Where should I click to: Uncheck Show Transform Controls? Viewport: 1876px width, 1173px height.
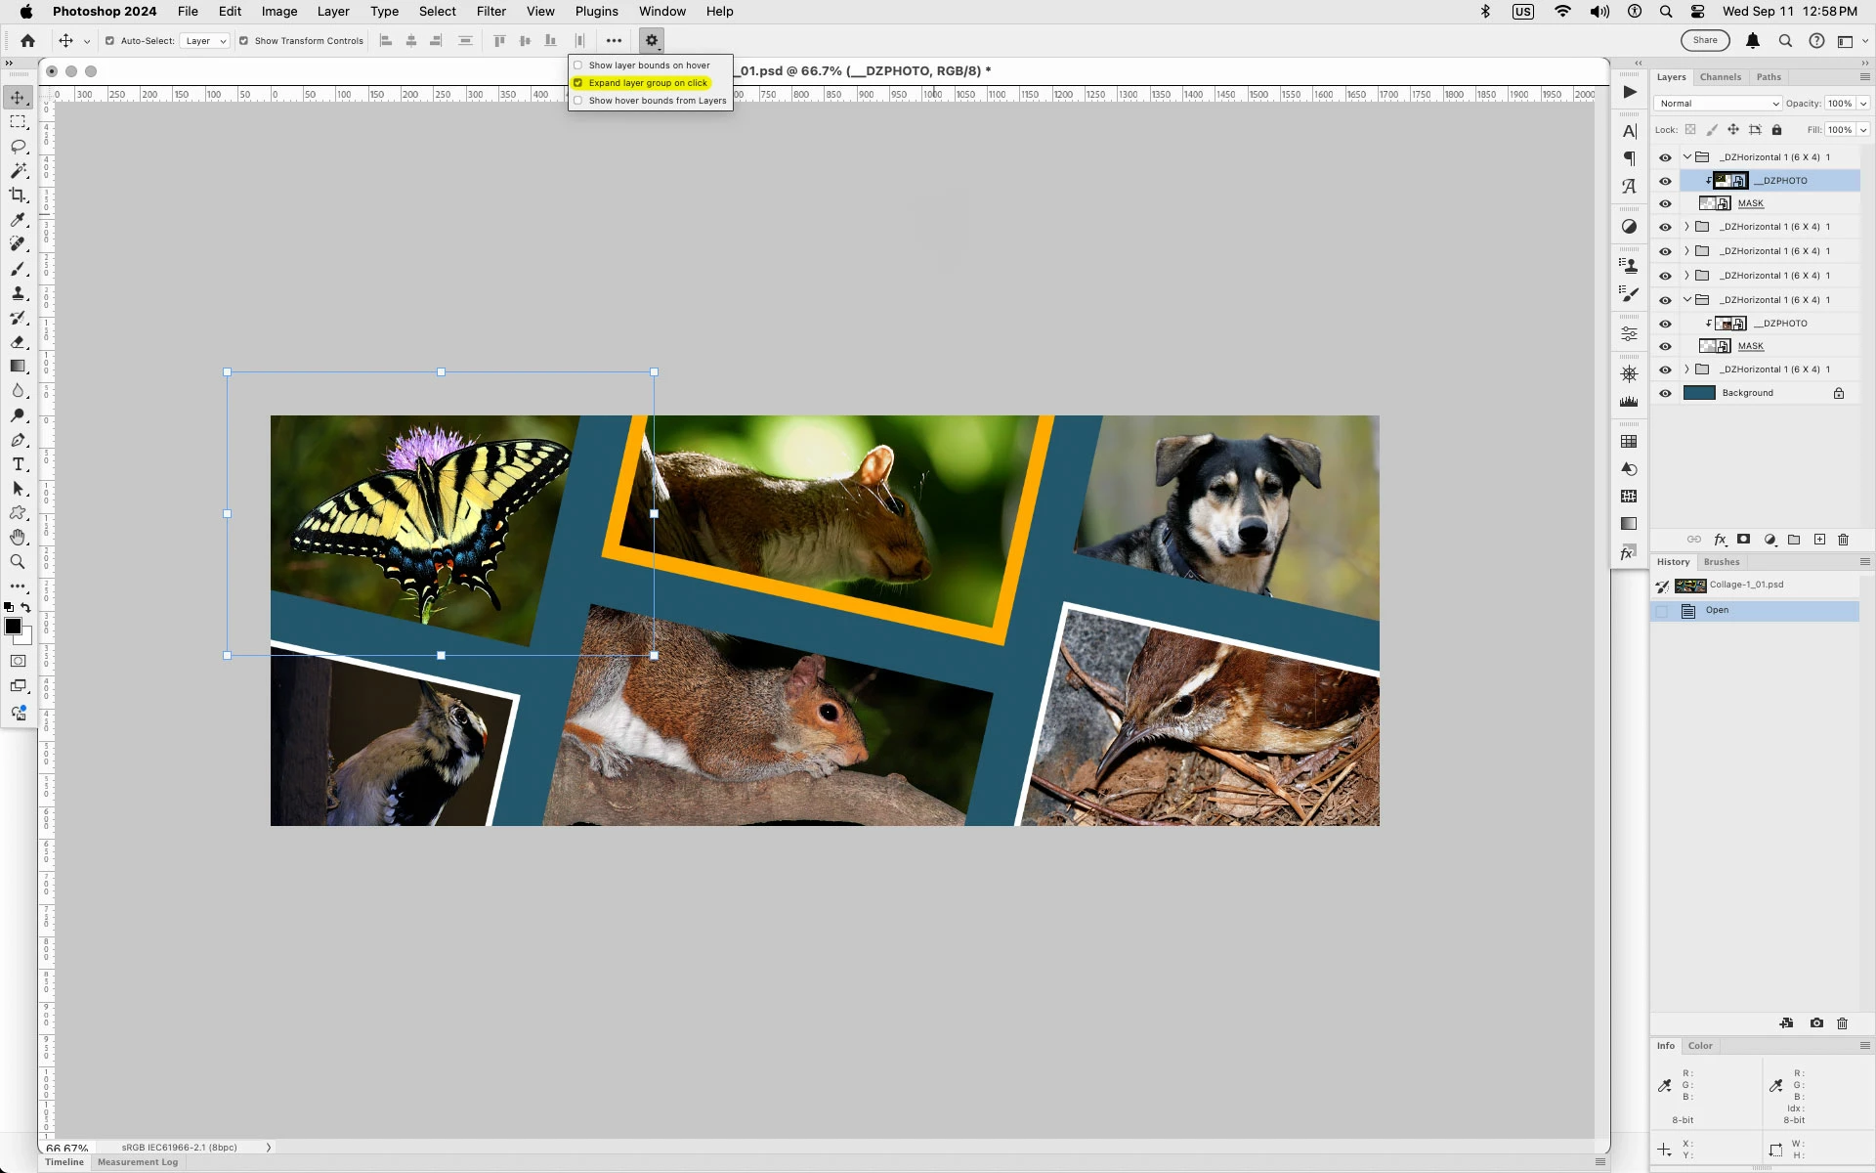[x=244, y=41]
